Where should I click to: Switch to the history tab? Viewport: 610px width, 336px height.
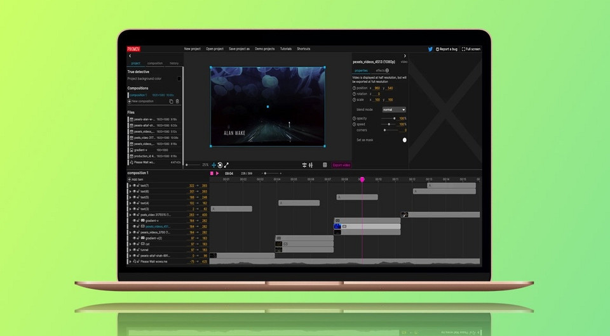(x=174, y=63)
